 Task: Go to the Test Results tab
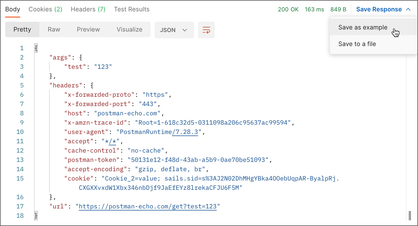[x=132, y=9]
